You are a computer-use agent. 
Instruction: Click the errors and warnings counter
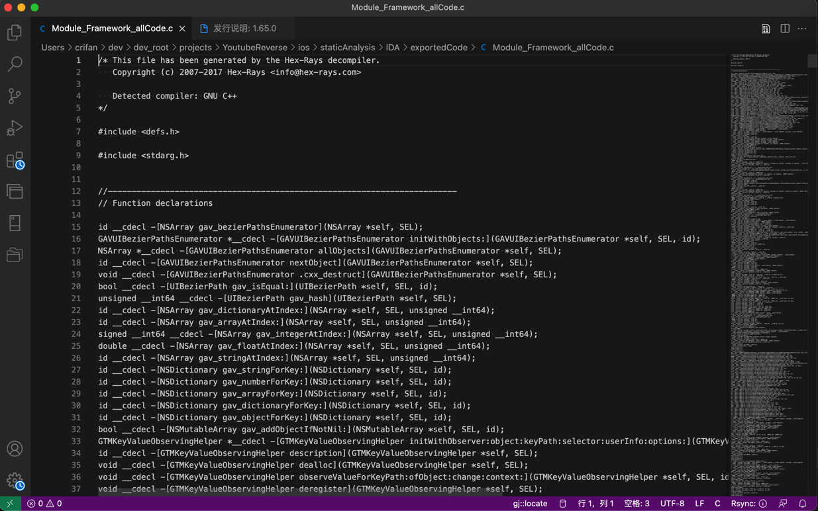coord(45,503)
